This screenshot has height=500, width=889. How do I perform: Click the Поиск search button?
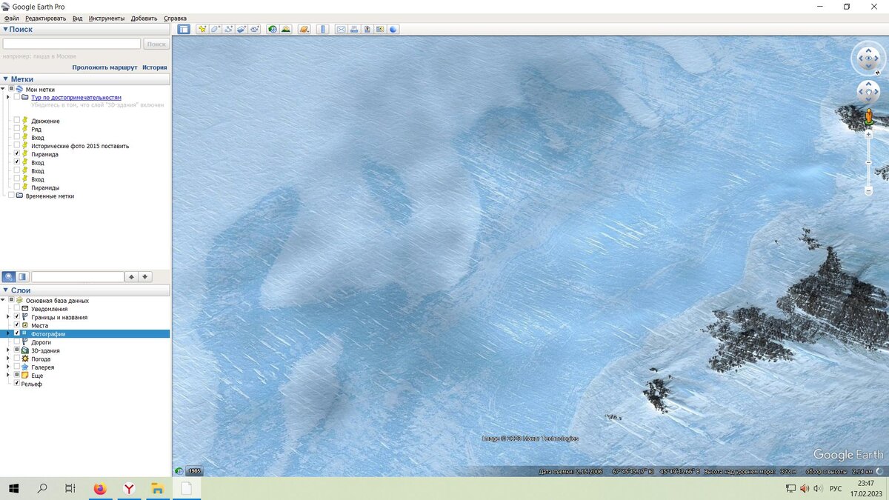(156, 44)
